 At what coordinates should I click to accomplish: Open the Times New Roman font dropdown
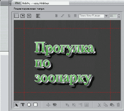(106, 16)
